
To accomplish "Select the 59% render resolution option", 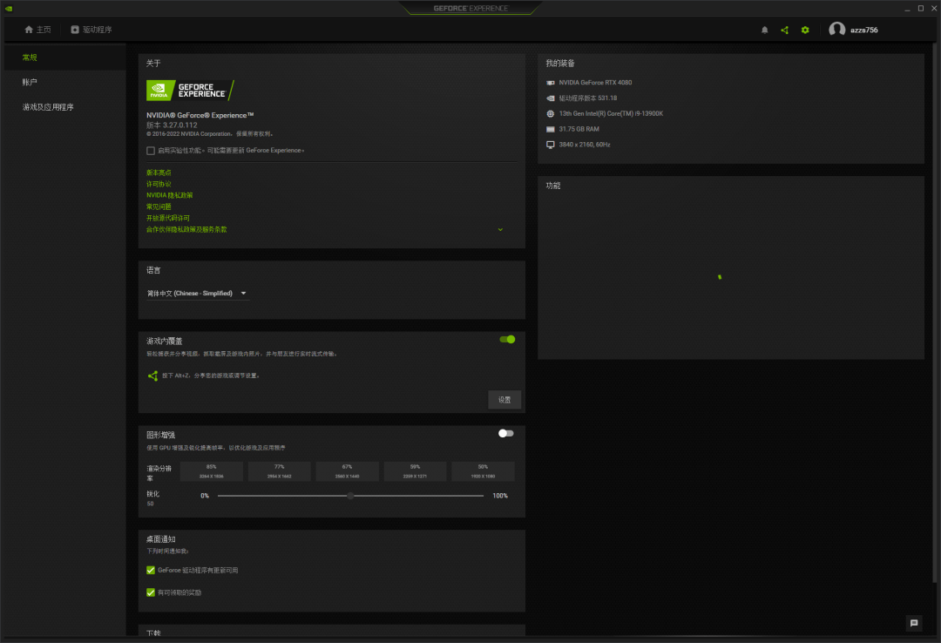I will click(x=415, y=471).
